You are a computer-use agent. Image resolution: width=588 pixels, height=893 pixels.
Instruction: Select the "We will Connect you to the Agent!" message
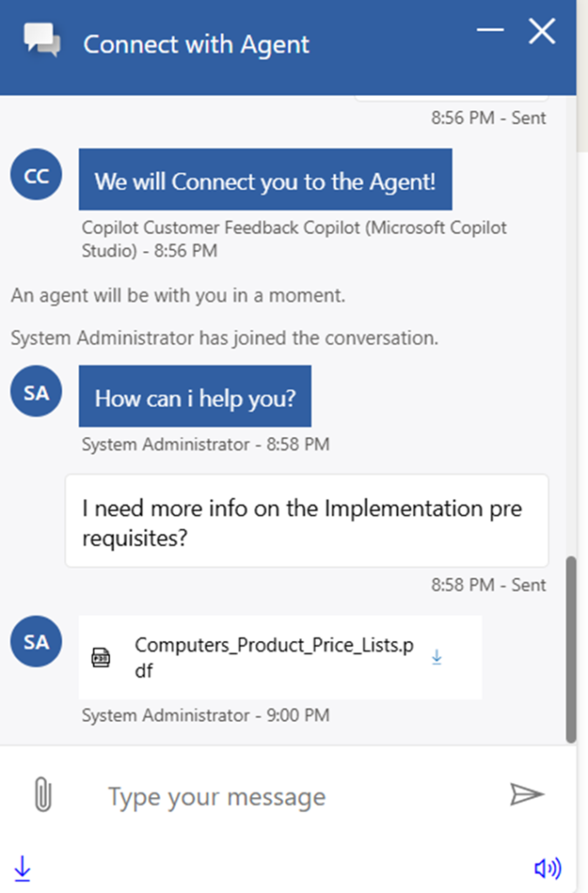(265, 181)
